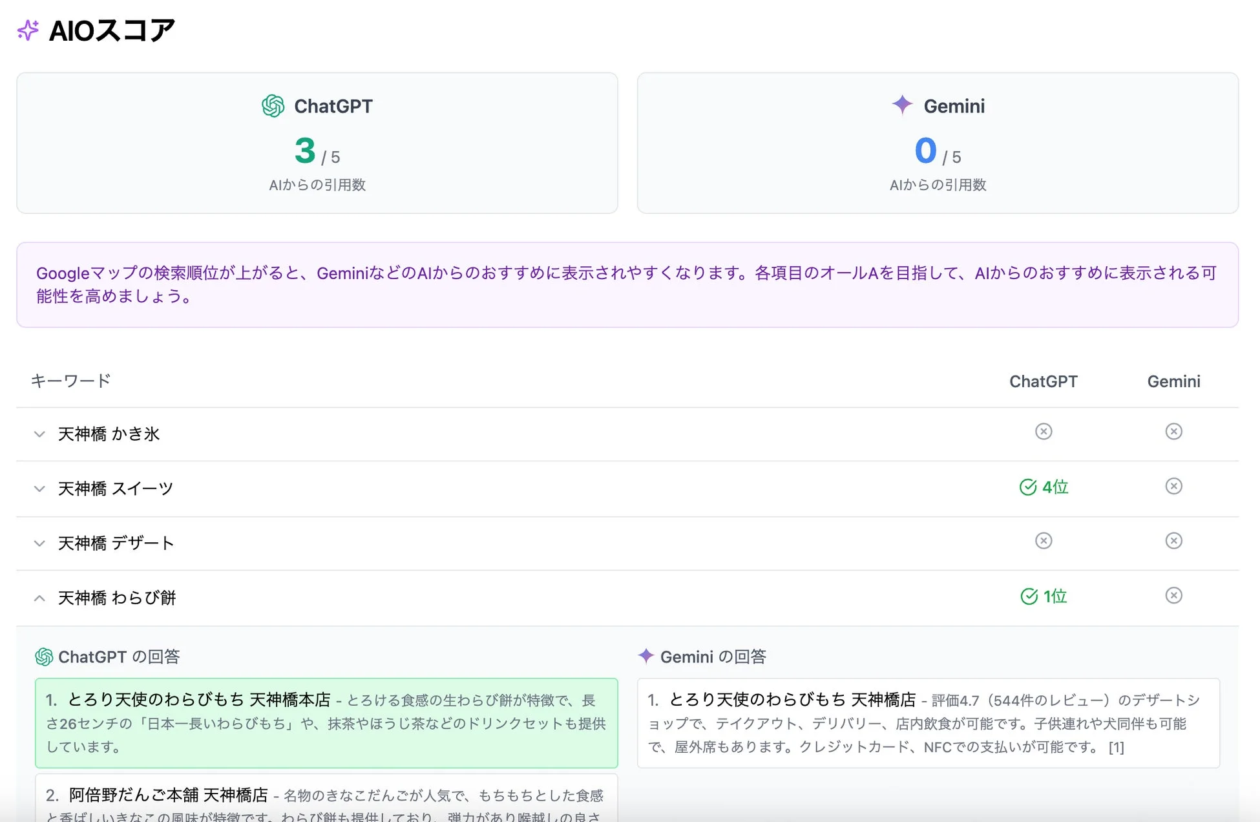Select the ChatGPT logo in the score card
This screenshot has width=1260, height=822.
[274, 105]
